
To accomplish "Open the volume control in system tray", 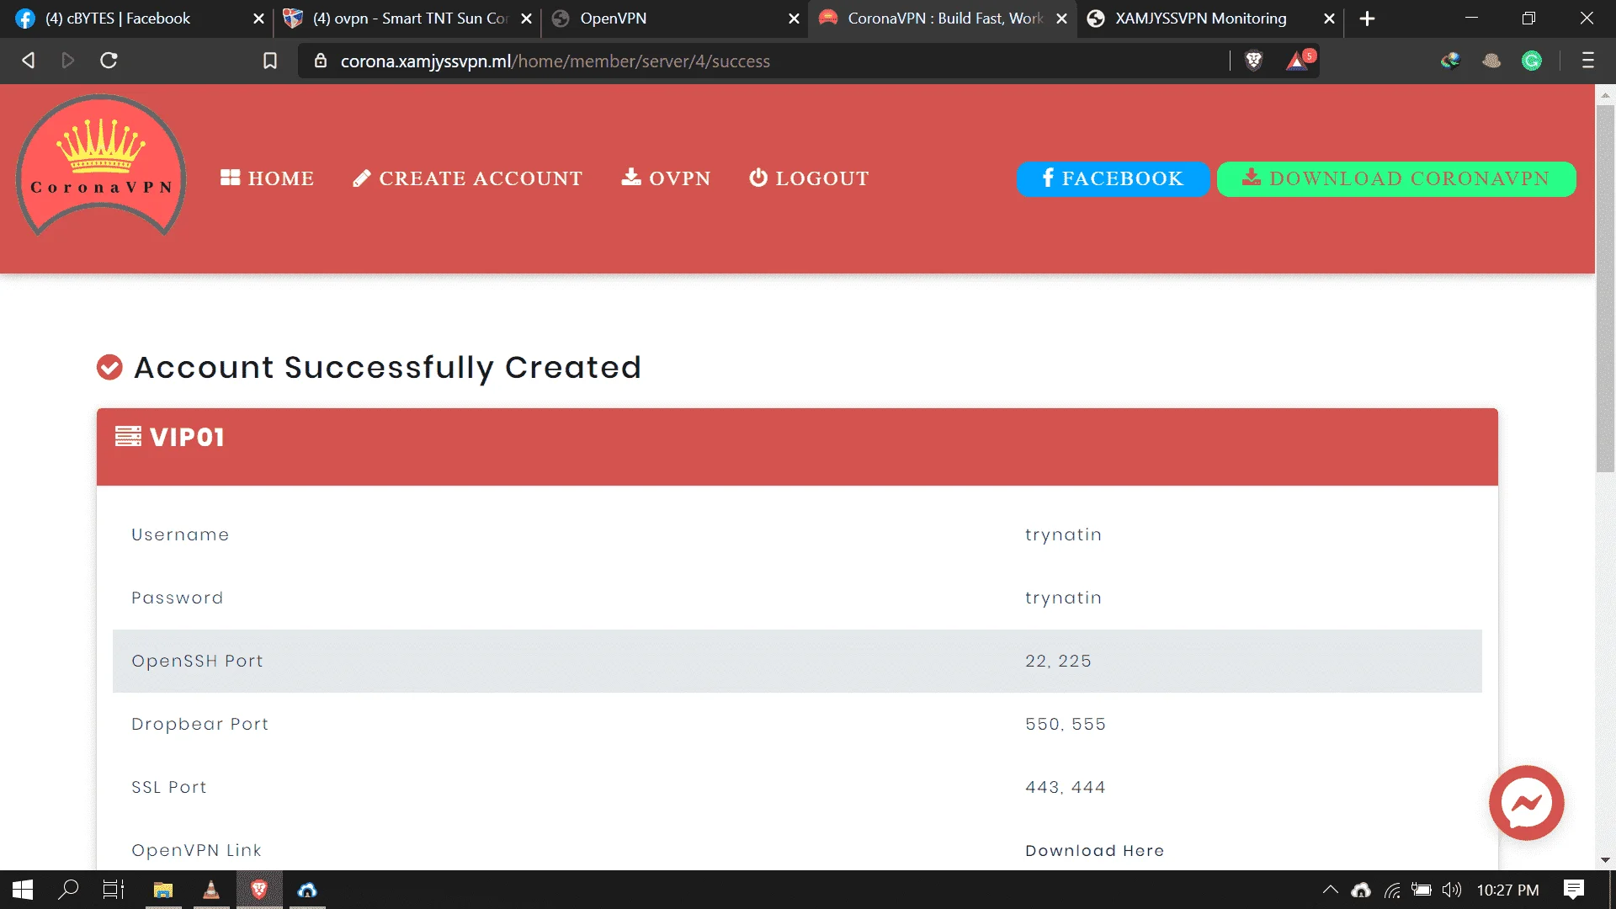I will click(x=1452, y=890).
